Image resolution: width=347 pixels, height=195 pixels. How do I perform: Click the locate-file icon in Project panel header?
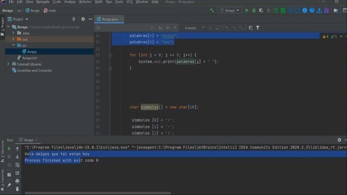(74, 19)
